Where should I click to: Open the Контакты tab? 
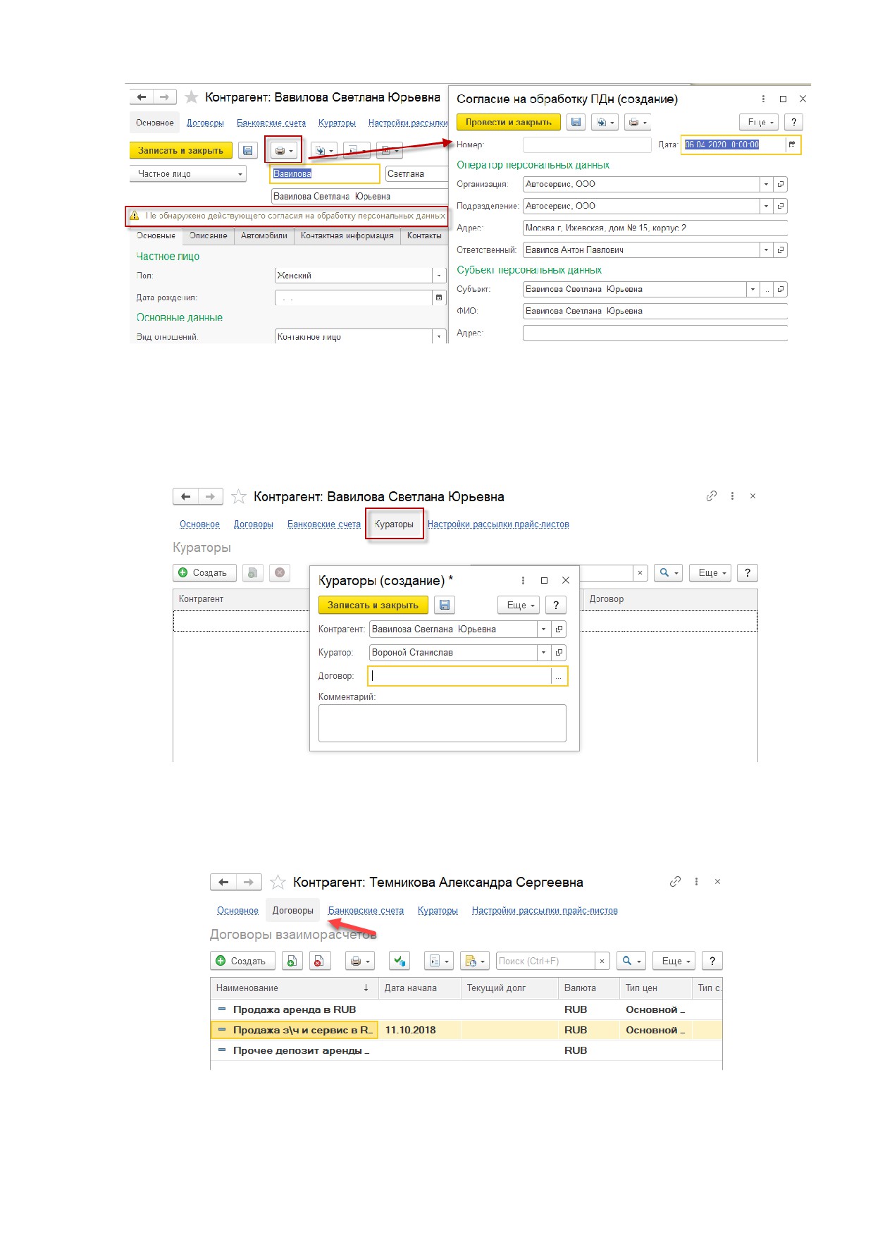click(x=424, y=235)
